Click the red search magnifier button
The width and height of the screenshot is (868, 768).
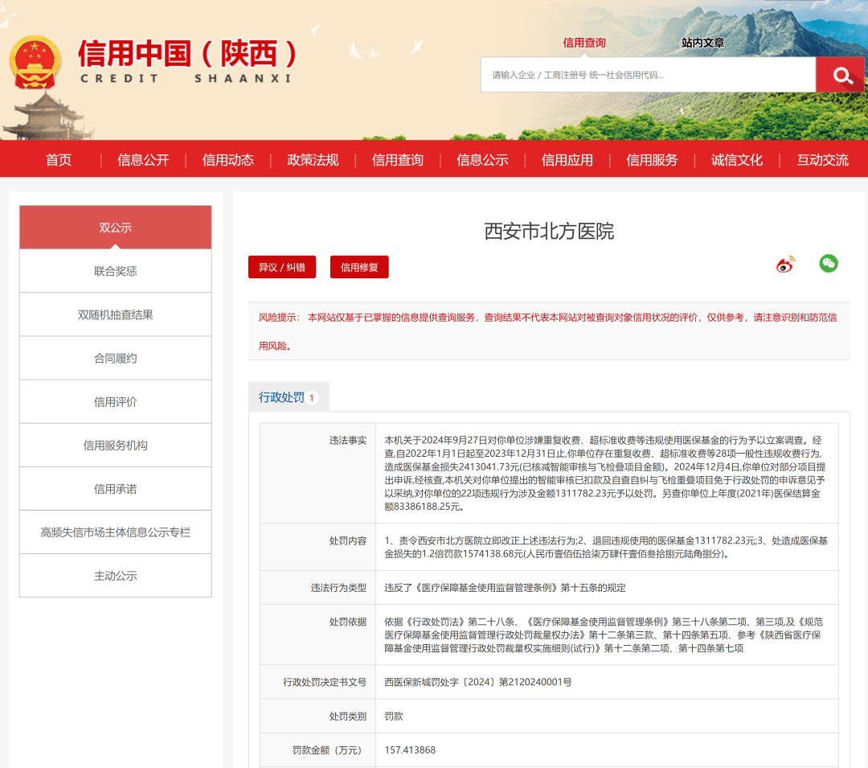[x=841, y=75]
